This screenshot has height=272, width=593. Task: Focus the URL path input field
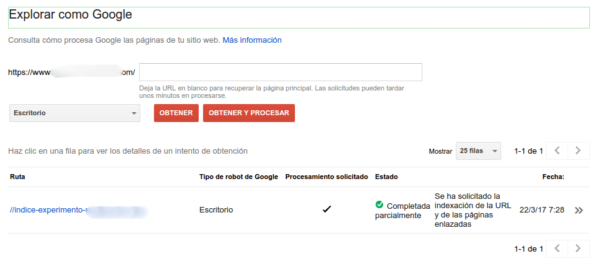click(x=281, y=72)
